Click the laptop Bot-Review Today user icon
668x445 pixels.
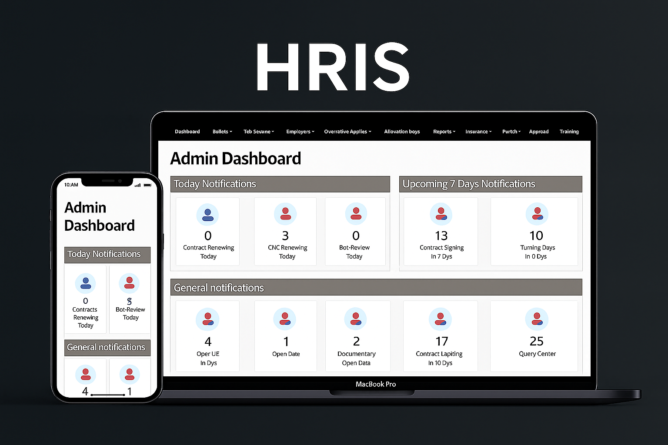pos(356,214)
